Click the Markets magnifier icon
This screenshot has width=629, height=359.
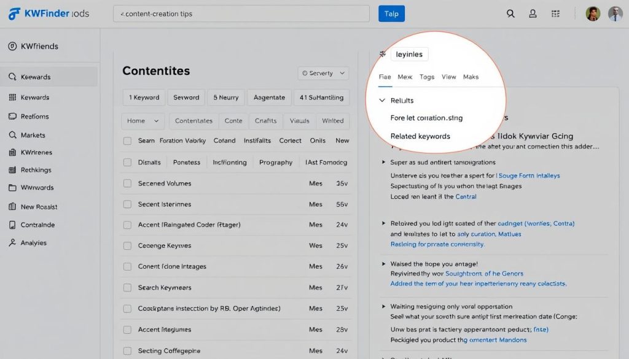pyautogui.click(x=14, y=134)
